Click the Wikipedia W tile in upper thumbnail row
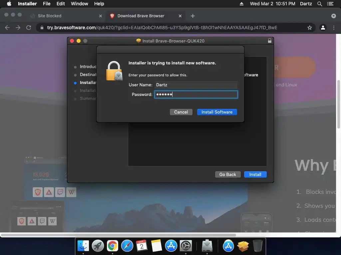Screen dimensions: 341x255 tap(71, 192)
